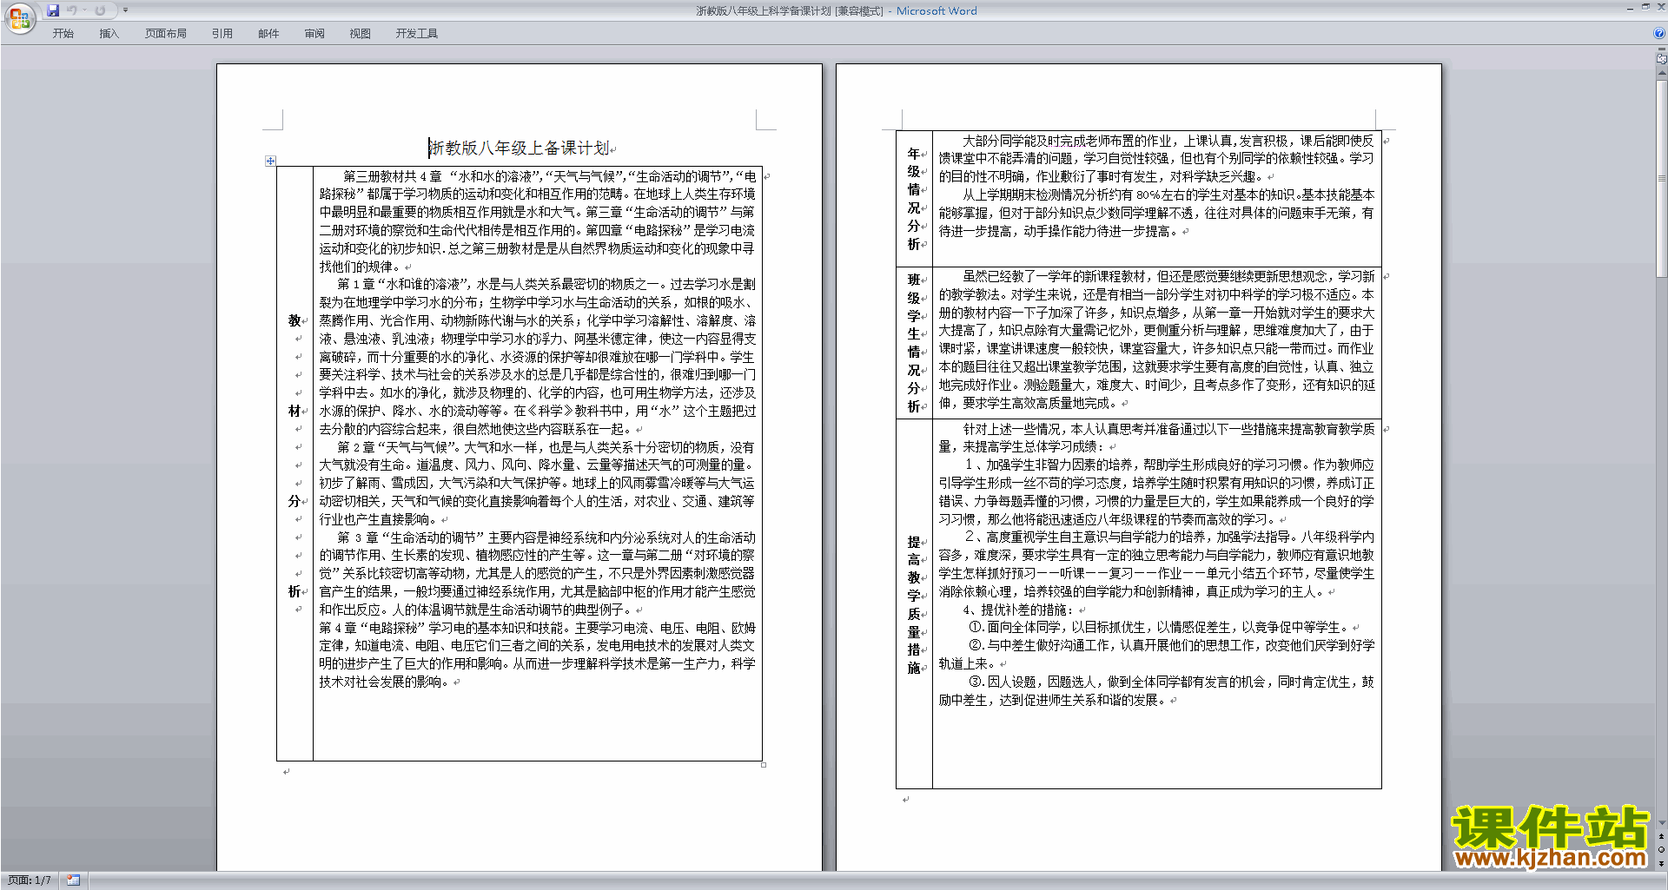Screen dimensions: 1668x890
Task: Open the 页面布局 tab
Action: pos(166,34)
